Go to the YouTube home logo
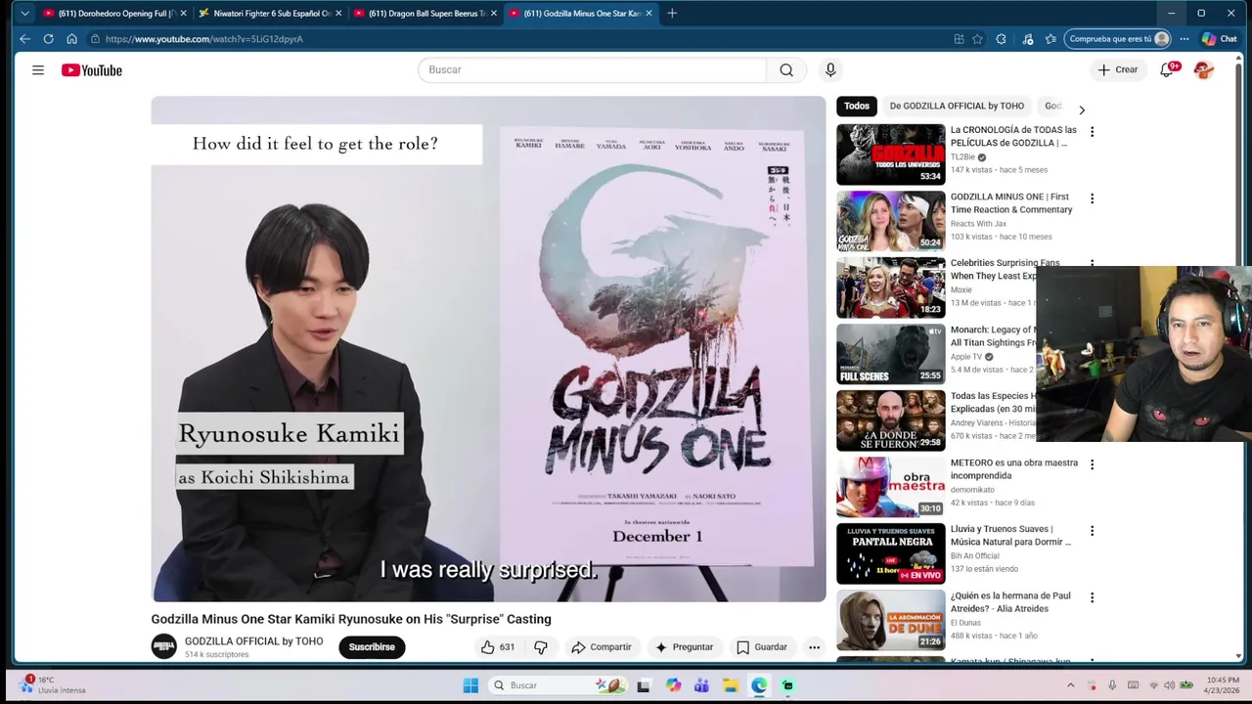This screenshot has width=1252, height=704. point(92,69)
